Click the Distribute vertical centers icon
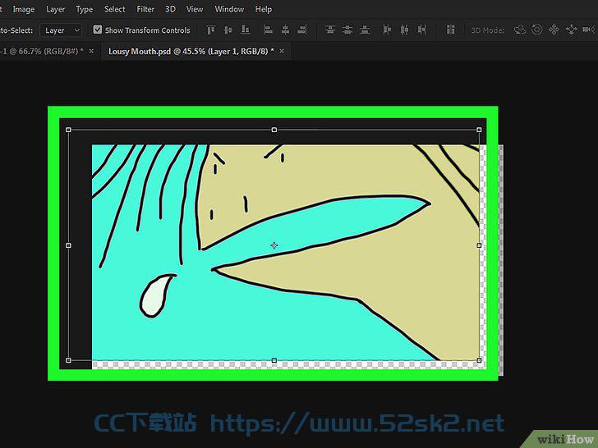Viewport: 598px width, 448px height. click(x=347, y=30)
